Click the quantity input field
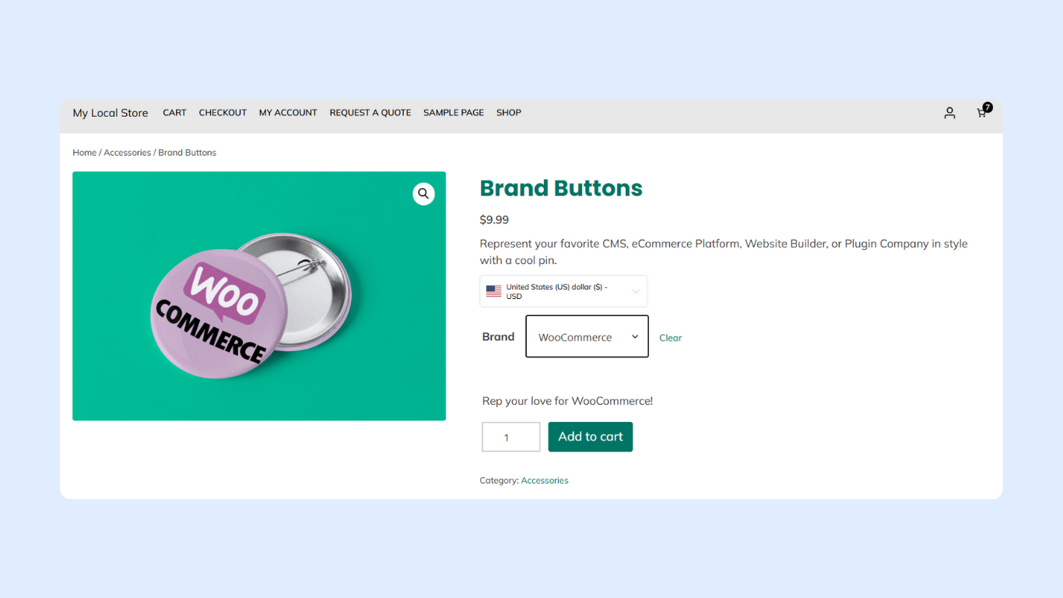The image size is (1063, 598). pyautogui.click(x=510, y=437)
